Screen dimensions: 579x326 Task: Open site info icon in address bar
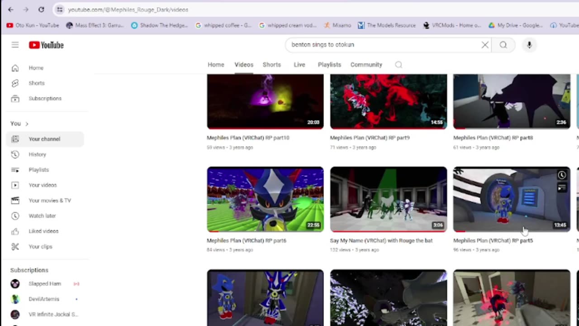coord(60,10)
